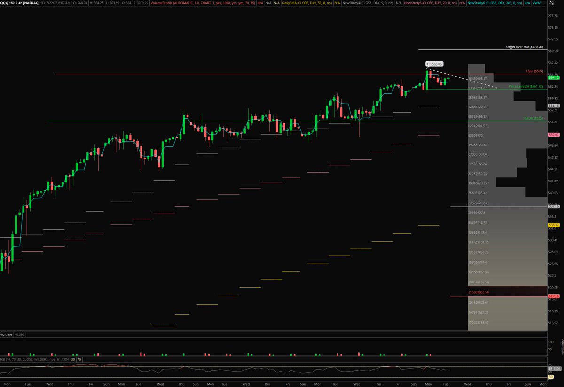Viewport: 564px width, 387px height.
Task: Click the NewStudy4 label in chart header
Action: (368, 3)
